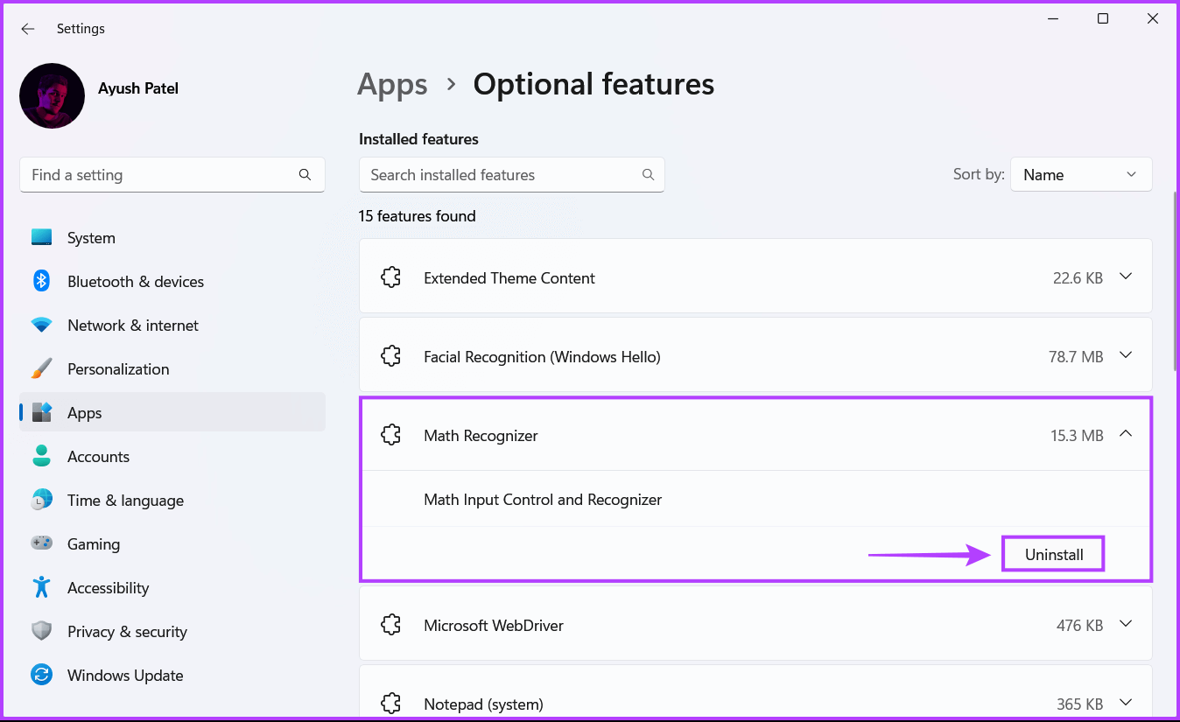Click the System monitor icon

(41, 237)
